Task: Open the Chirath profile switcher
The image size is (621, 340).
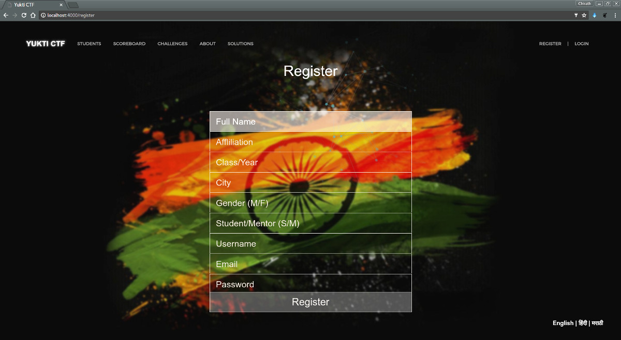Action: (584, 4)
